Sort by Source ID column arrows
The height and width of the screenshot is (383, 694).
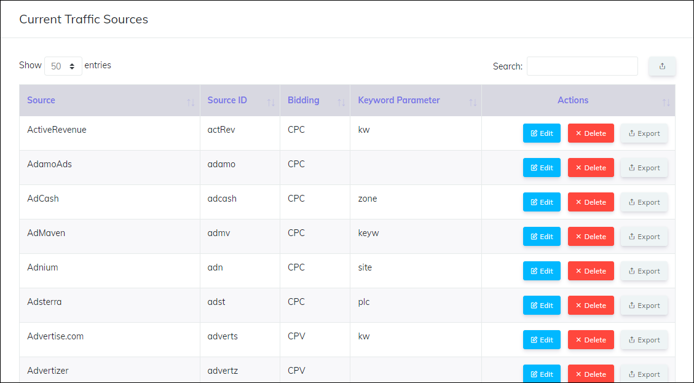(271, 103)
